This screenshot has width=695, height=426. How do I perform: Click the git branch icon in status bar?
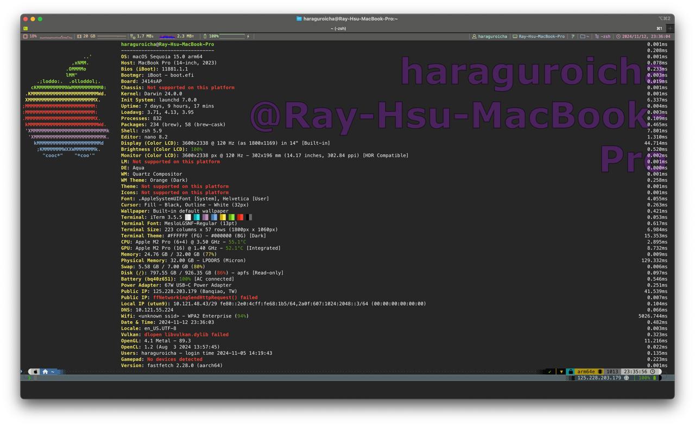tap(573, 36)
